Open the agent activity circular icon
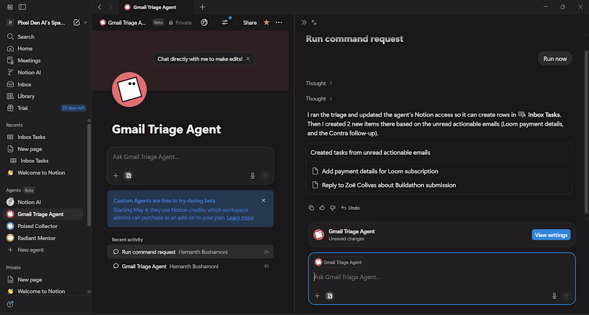589x315 pixels. click(204, 22)
